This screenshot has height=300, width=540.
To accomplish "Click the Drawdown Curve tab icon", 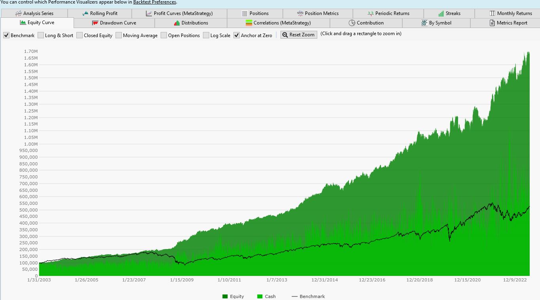I will [95, 23].
